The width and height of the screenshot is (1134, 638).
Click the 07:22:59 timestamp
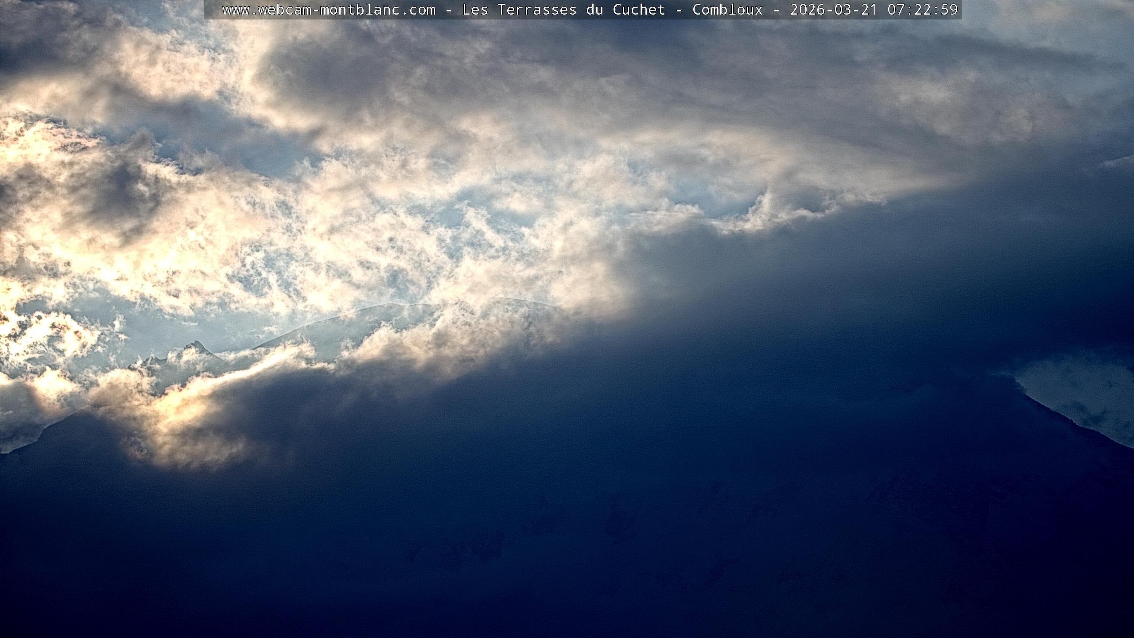922,10
